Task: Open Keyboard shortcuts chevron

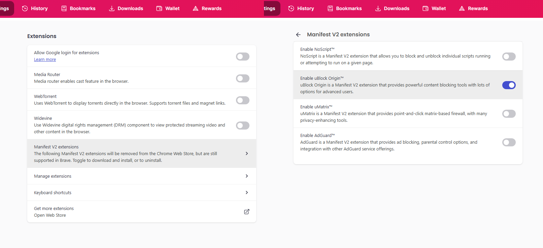Action: click(247, 192)
